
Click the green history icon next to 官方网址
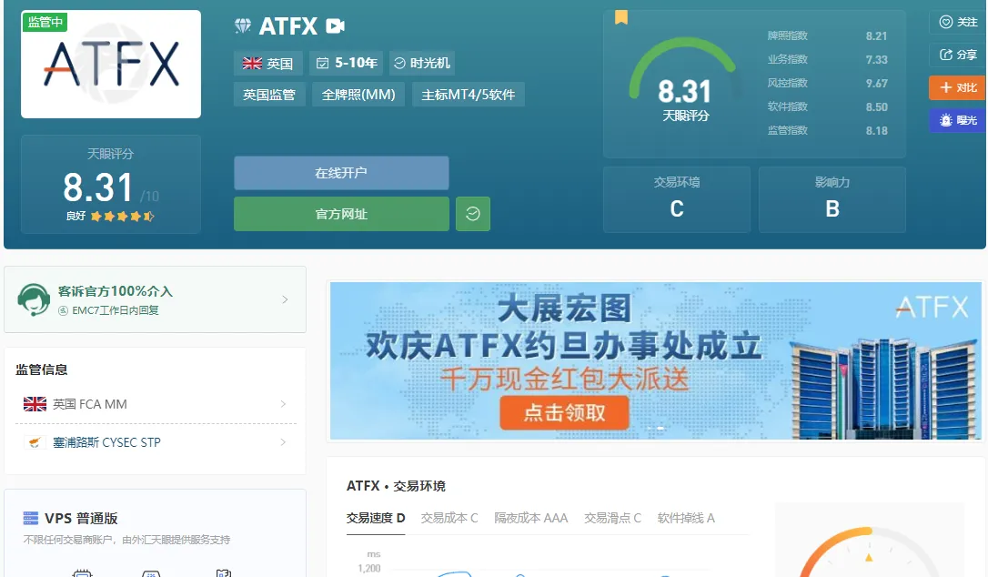click(x=472, y=214)
